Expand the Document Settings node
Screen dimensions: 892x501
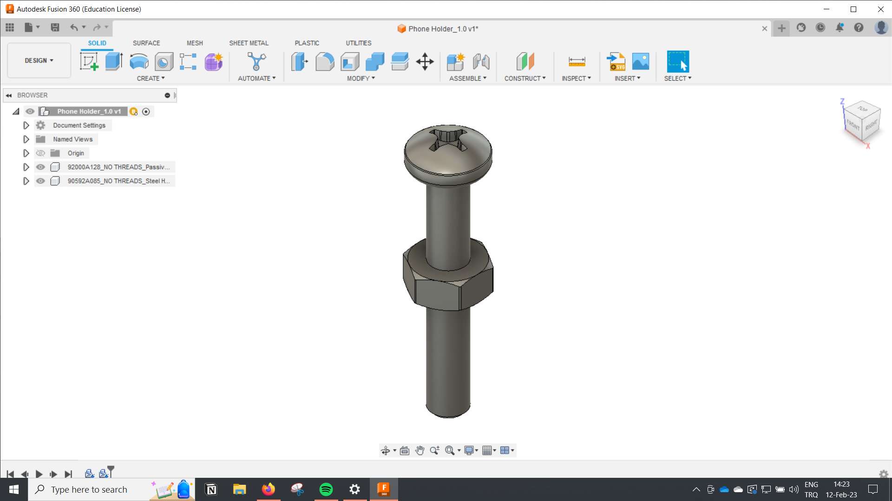coord(26,125)
